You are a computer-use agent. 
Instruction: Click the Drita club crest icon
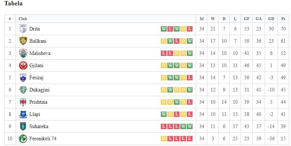coord(23,29)
